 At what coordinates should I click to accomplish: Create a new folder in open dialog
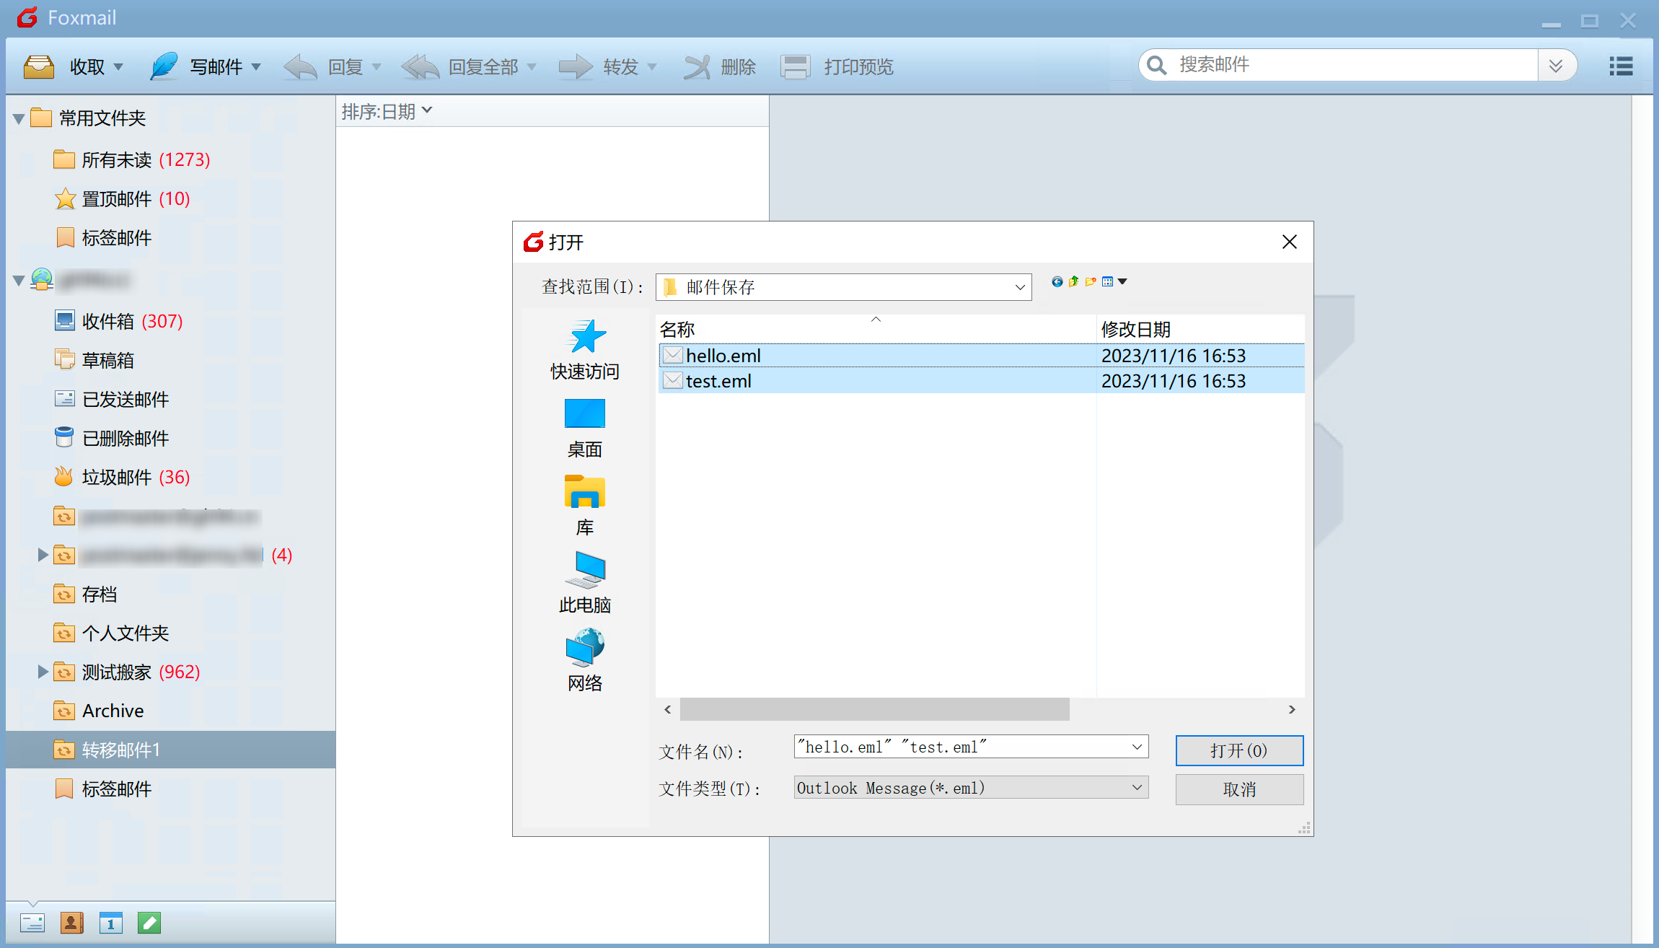[x=1091, y=282]
